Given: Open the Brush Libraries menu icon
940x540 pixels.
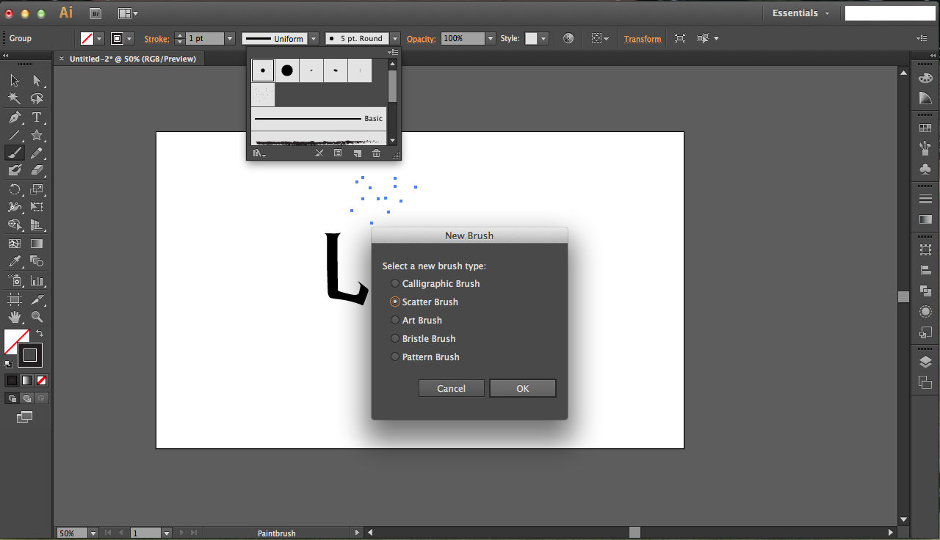Looking at the screenshot, I should (x=258, y=153).
